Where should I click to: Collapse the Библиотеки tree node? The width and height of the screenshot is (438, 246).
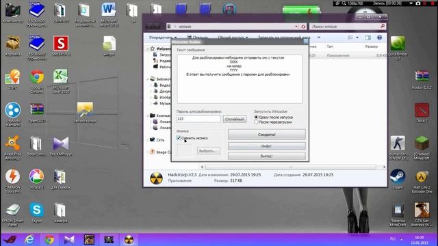pyautogui.click(x=148, y=79)
